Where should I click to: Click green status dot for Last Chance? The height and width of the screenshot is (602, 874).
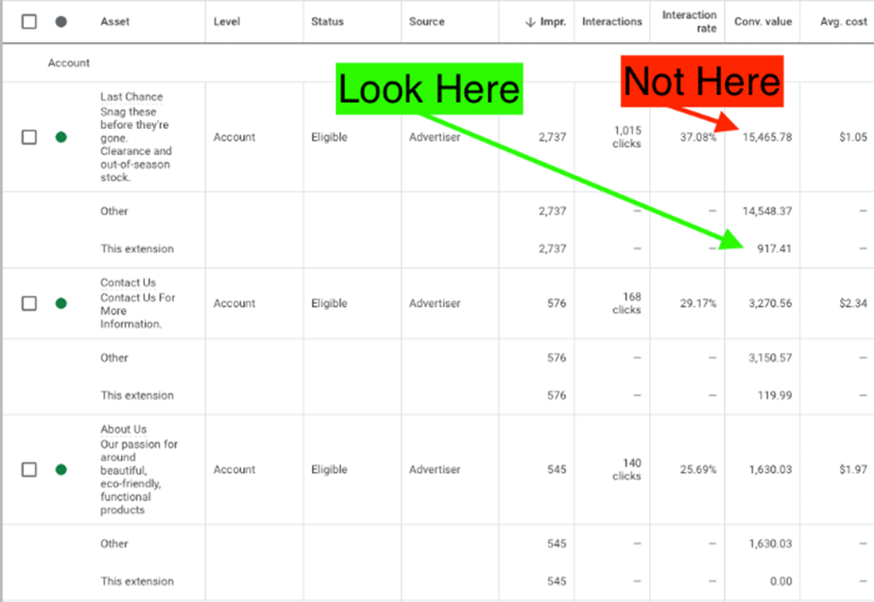(x=61, y=137)
